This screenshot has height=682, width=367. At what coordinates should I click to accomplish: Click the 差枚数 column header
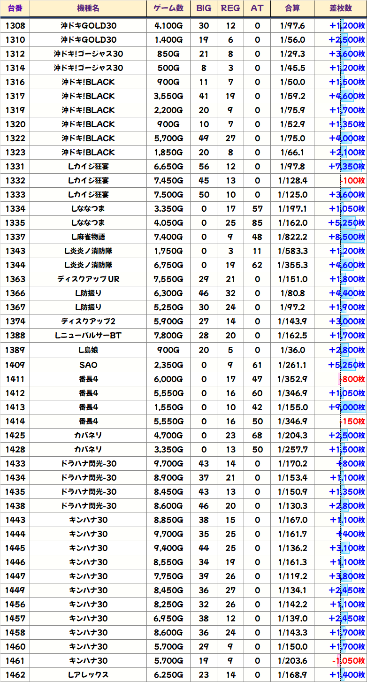pos(341,8)
